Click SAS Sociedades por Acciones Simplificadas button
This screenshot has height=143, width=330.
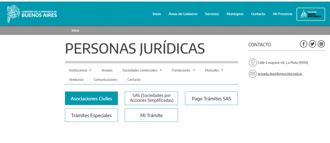(x=151, y=98)
